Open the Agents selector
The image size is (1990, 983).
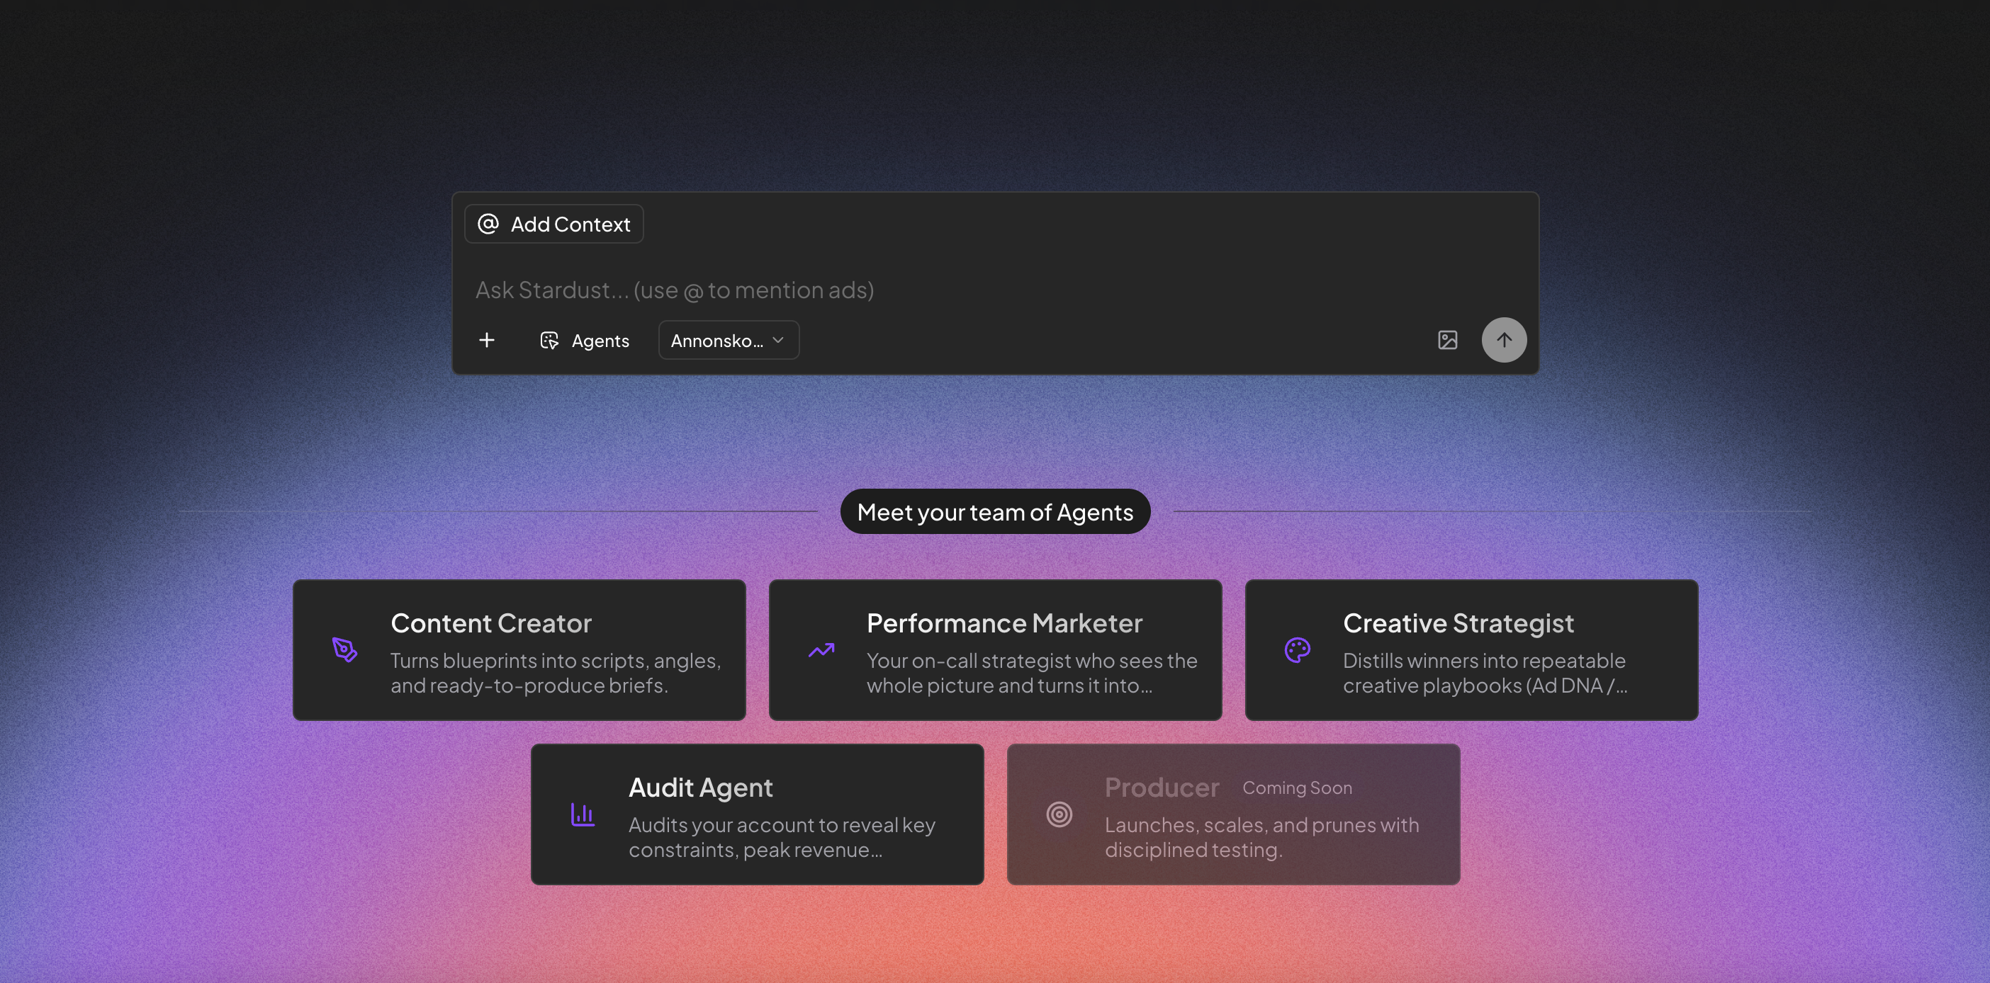pos(585,341)
